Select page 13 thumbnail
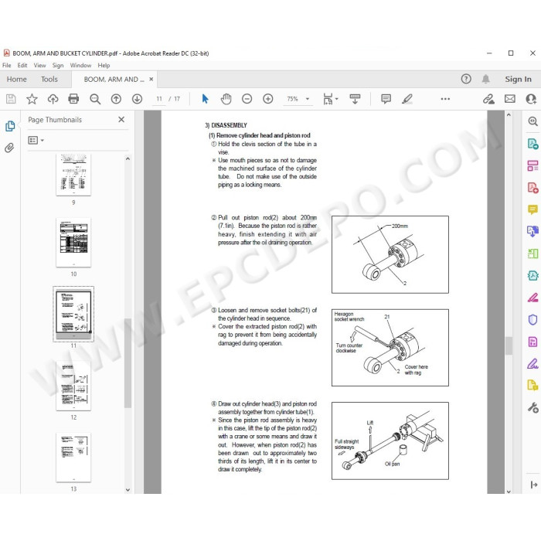This screenshot has height=541, width=541. pos(73,458)
